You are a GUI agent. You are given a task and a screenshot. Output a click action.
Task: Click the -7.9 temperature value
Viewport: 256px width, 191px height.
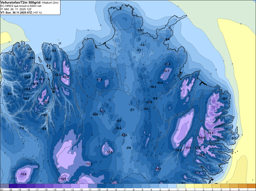point(140,30)
